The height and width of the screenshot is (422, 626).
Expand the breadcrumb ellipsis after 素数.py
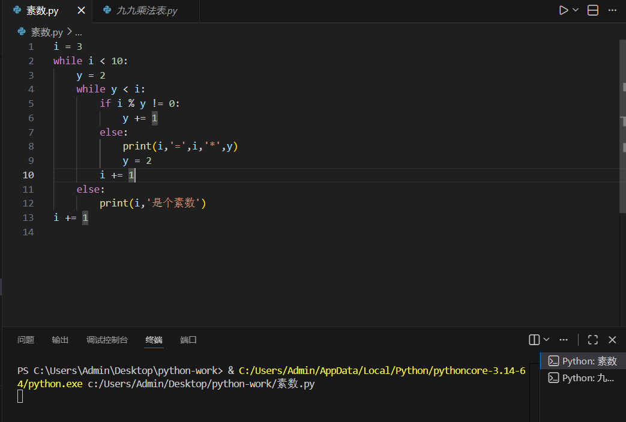(x=79, y=32)
